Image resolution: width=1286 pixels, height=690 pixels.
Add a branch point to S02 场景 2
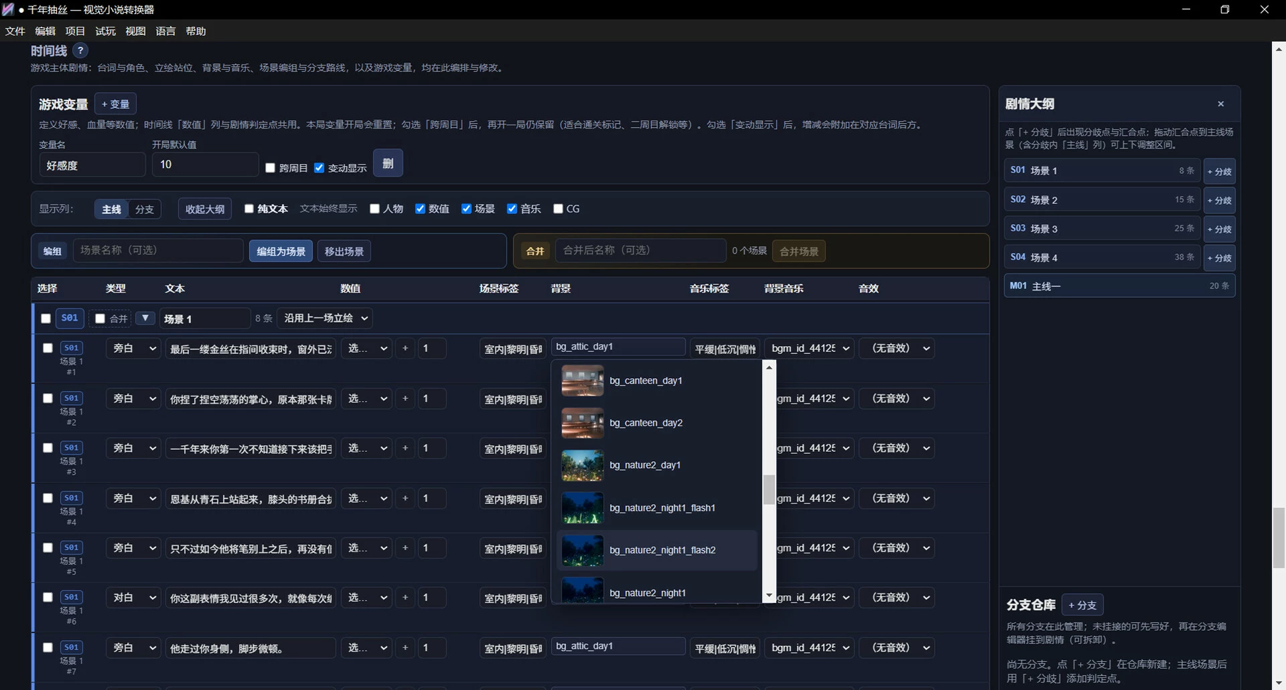pyautogui.click(x=1219, y=200)
